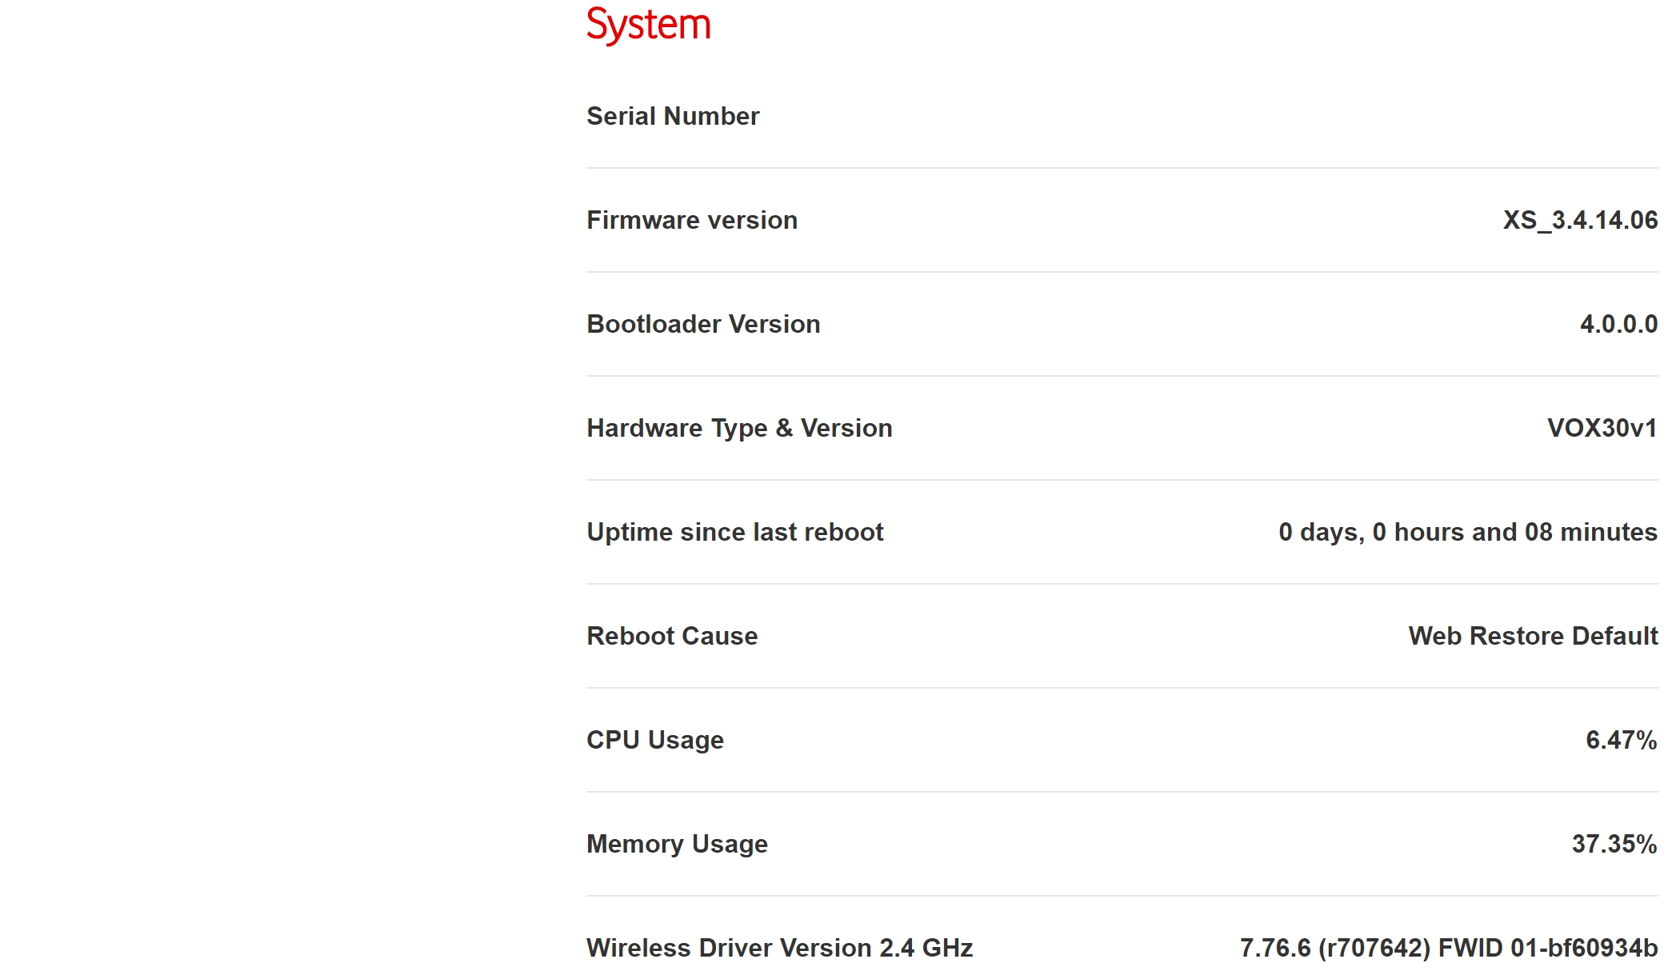1672x975 pixels.
Task: Click the CPU Usage label
Action: [654, 740]
